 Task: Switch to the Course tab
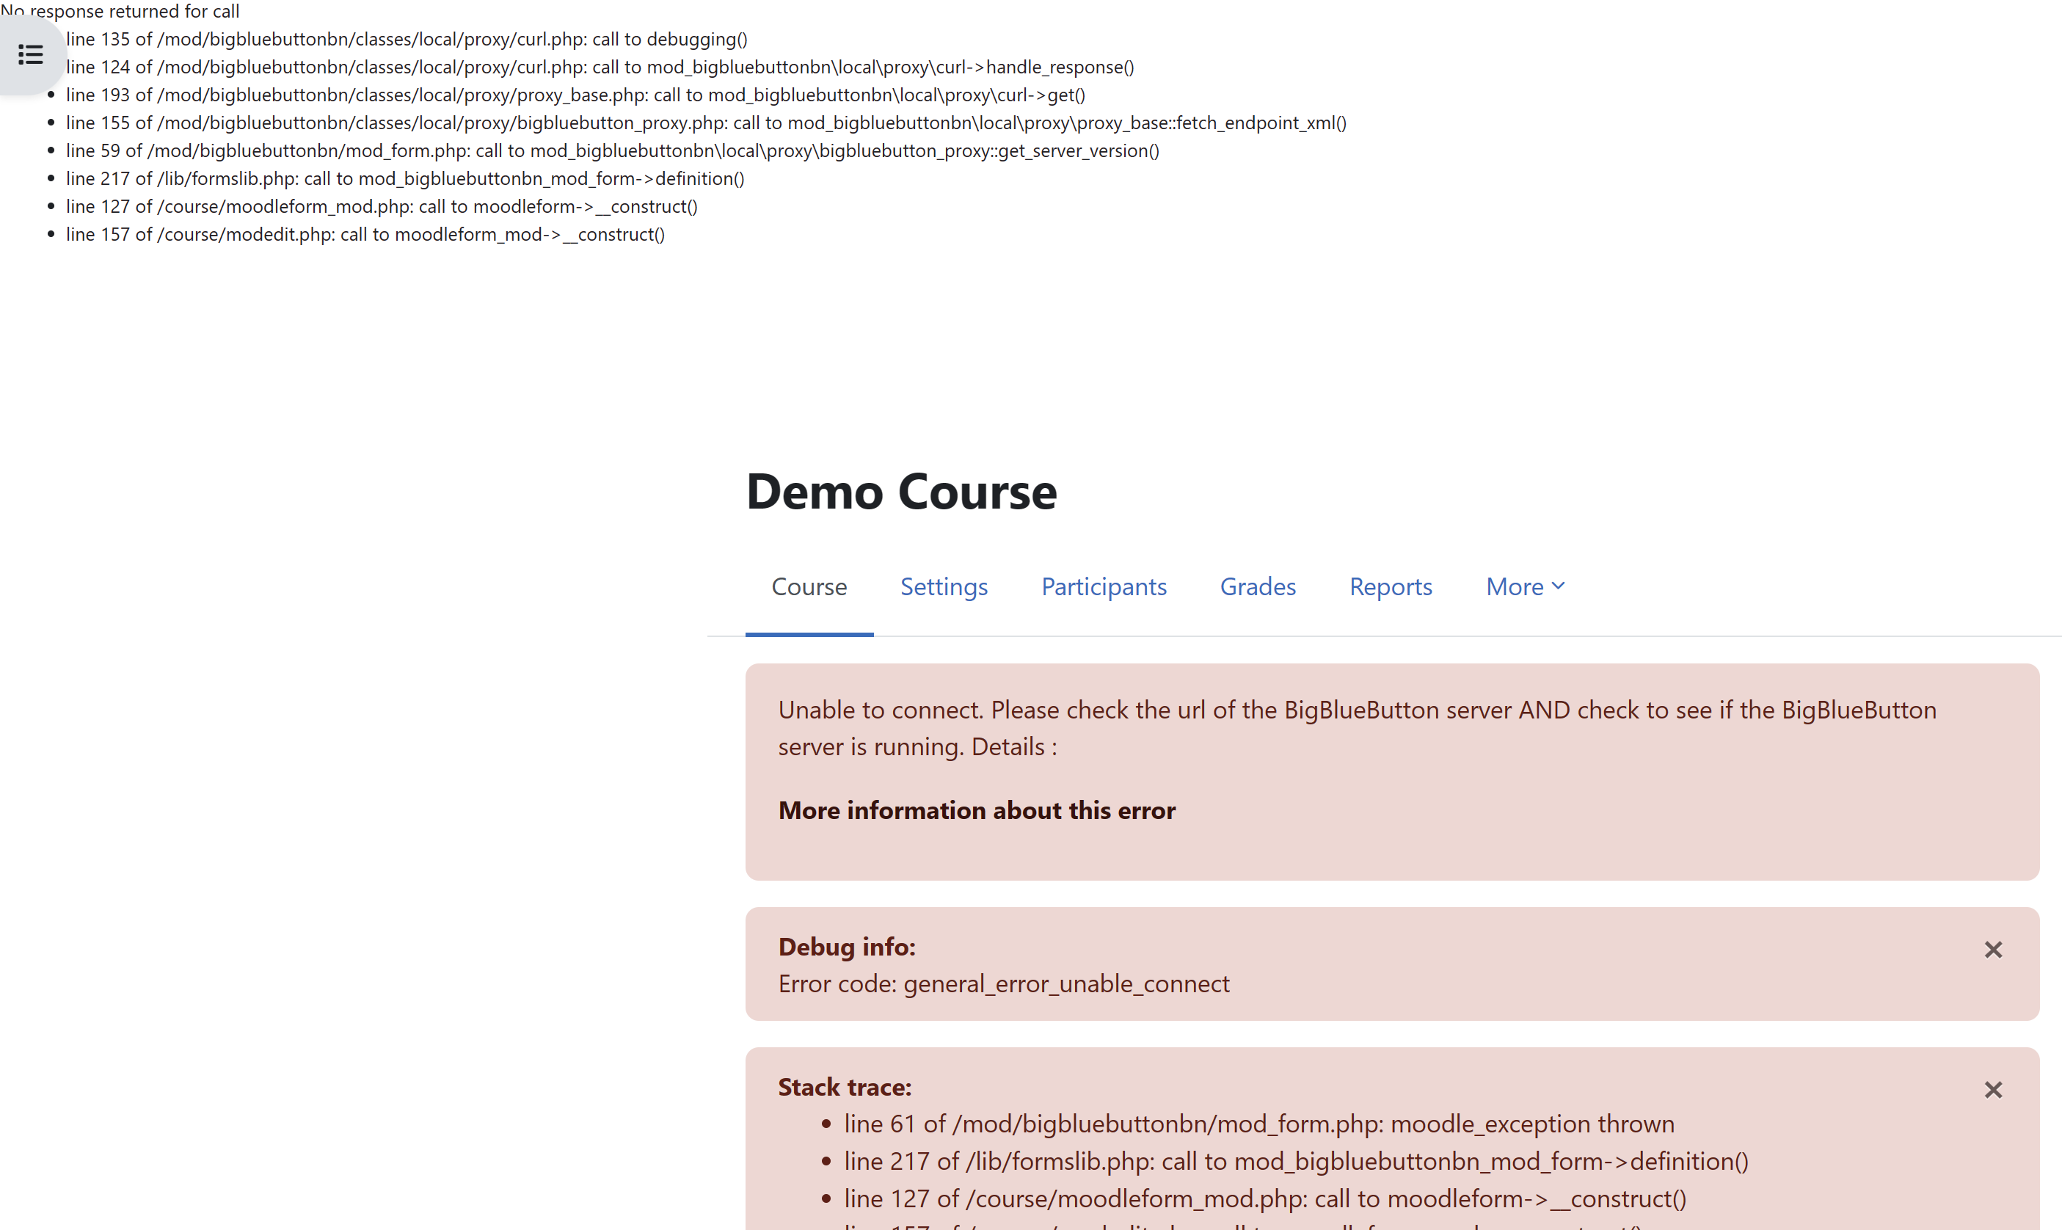point(809,587)
